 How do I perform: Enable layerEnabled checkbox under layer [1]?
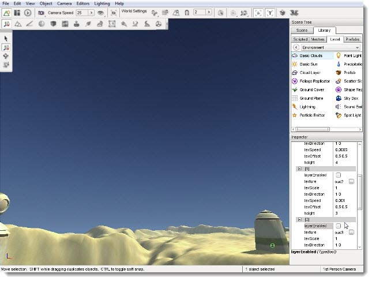click(339, 175)
